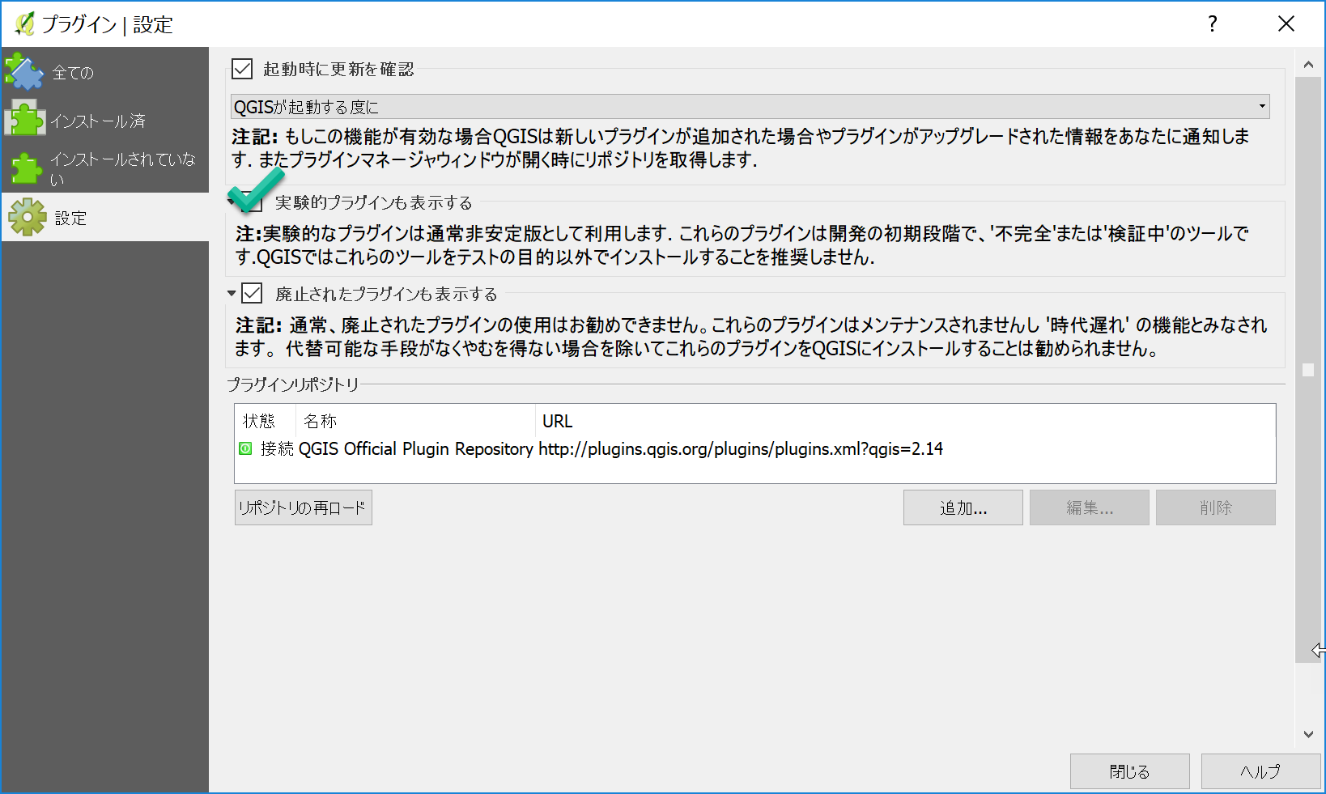Click the scrollbar up arrow

(x=1308, y=64)
